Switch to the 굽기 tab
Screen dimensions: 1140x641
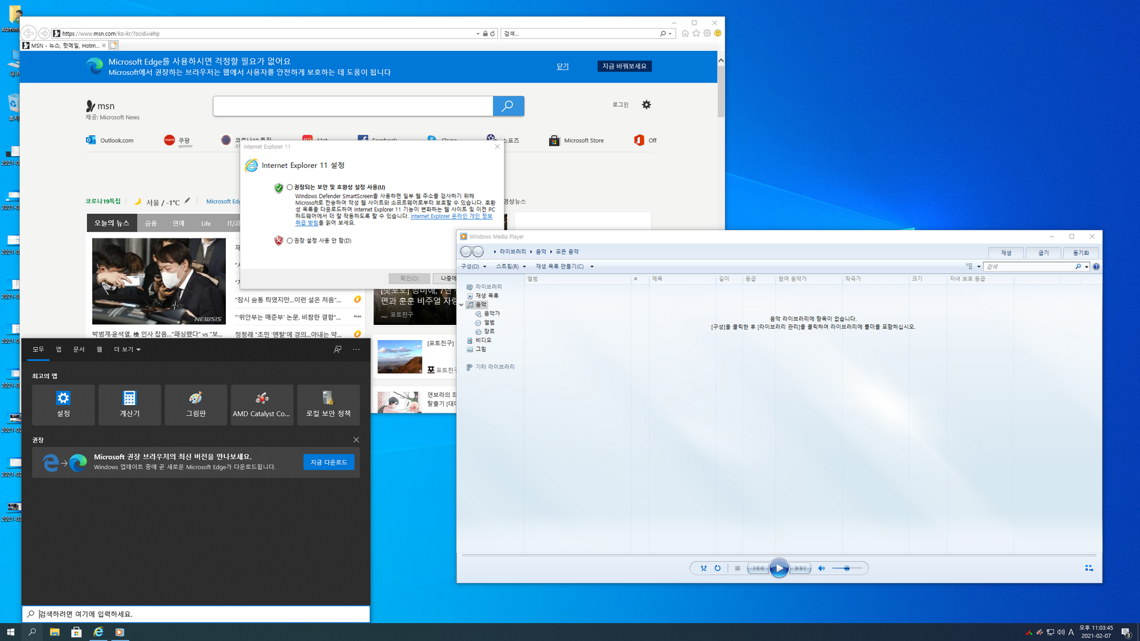[1043, 253]
